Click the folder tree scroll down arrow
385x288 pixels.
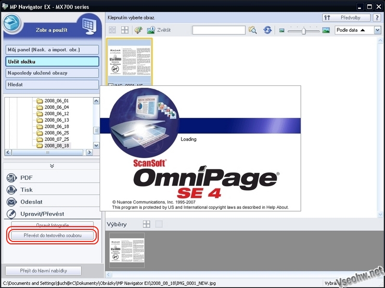tap(96, 145)
